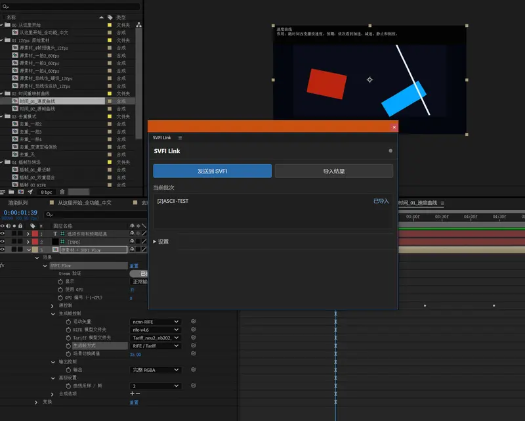Expand the 设置 section in SVFI Link
Viewport: 525px width, 421px height.
pos(161,241)
